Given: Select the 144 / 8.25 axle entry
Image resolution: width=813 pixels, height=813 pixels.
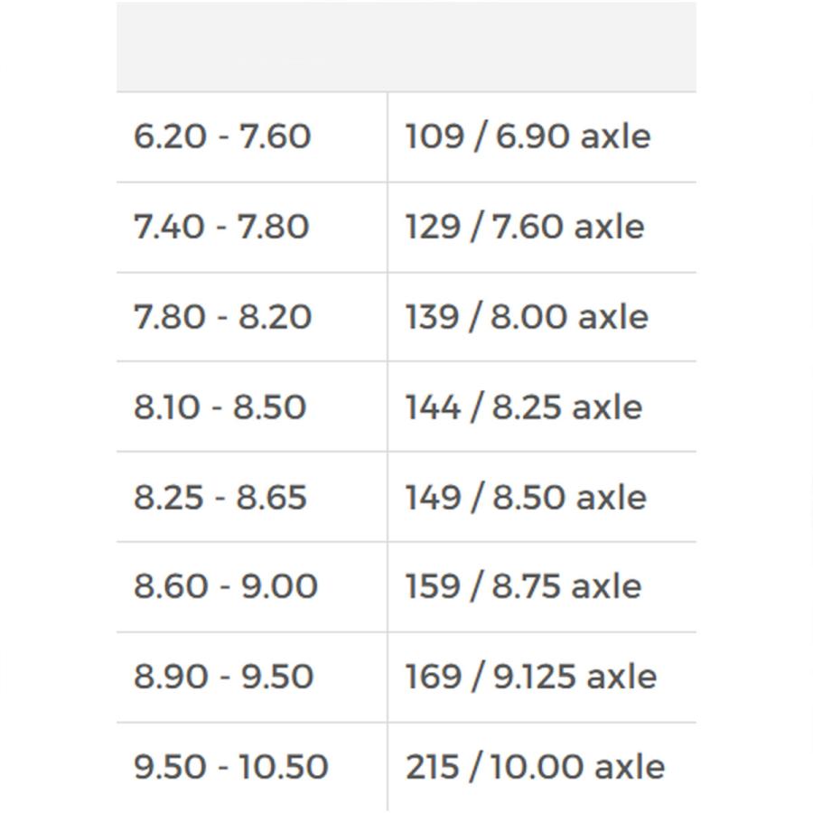Looking at the screenshot, I should coord(524,407).
